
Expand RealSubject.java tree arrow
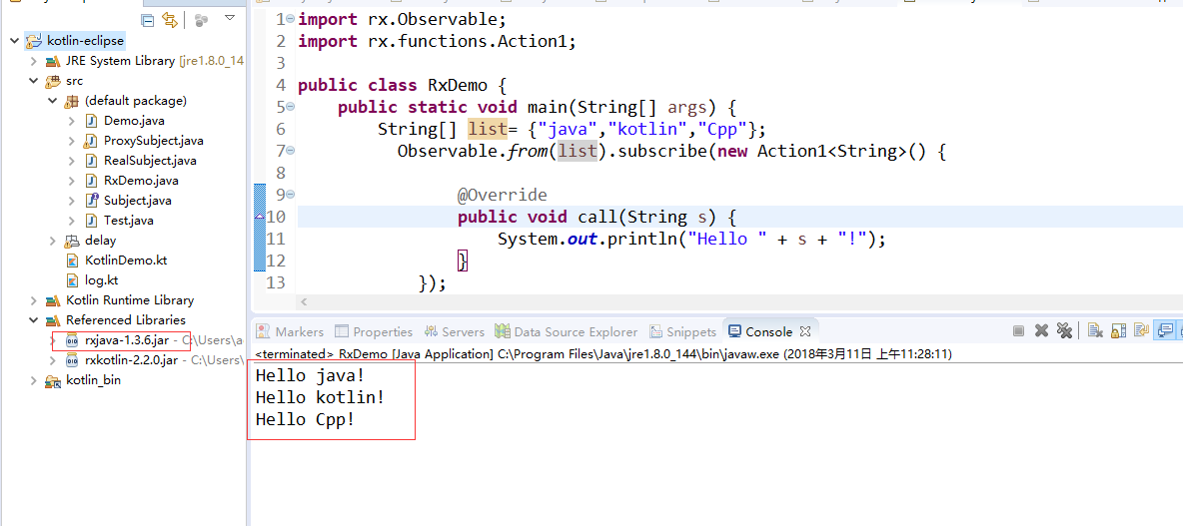[71, 161]
